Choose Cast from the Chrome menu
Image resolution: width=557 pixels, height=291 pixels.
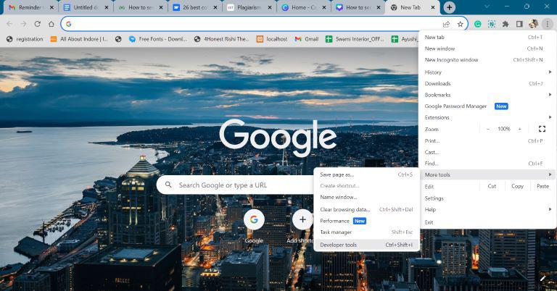pyautogui.click(x=487, y=152)
